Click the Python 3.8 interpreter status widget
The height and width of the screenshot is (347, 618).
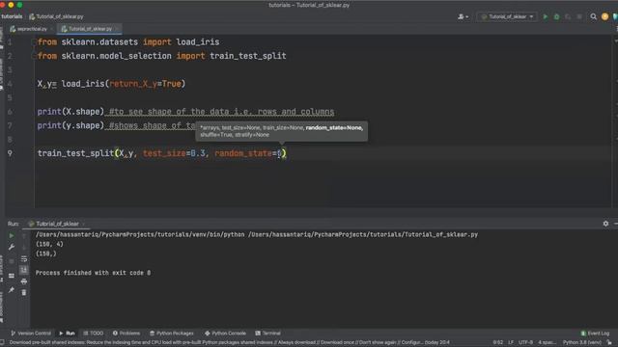[x=581, y=343]
